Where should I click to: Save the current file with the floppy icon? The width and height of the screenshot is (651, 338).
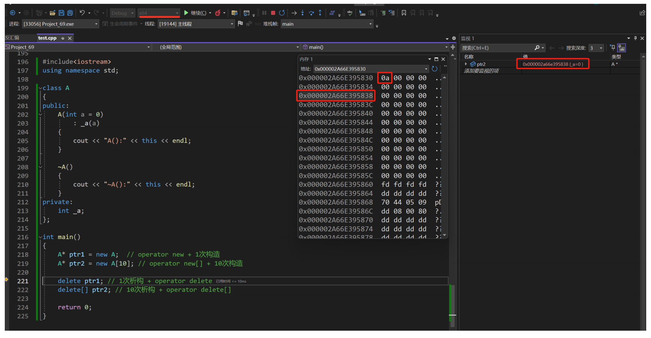pos(61,13)
